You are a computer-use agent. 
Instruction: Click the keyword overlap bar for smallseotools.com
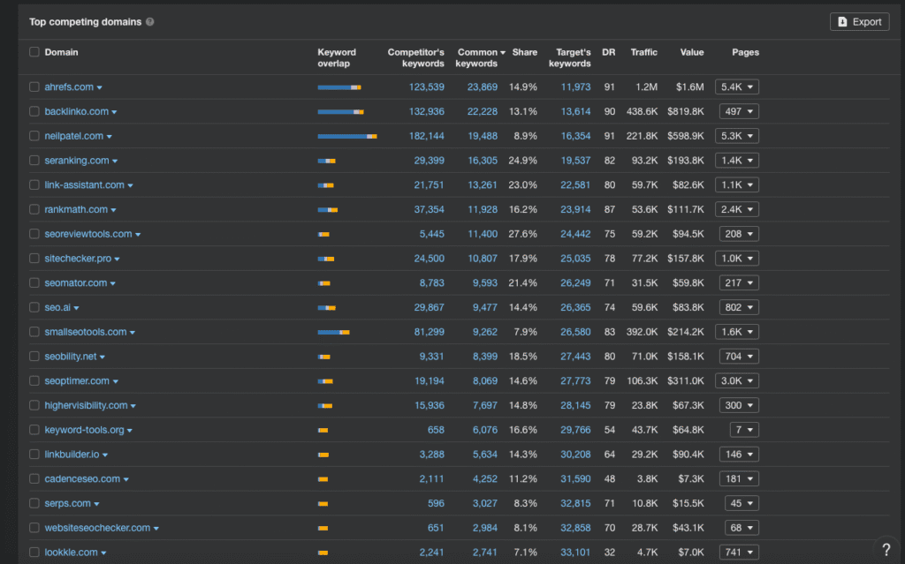pyautogui.click(x=333, y=332)
